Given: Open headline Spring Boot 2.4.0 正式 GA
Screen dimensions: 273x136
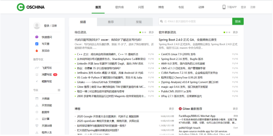Looking at the screenshot, I should pos(188,40).
